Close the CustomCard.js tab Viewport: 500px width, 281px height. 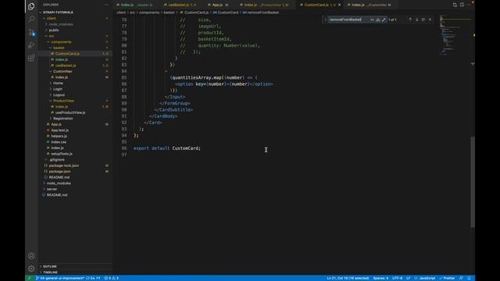(339, 5)
